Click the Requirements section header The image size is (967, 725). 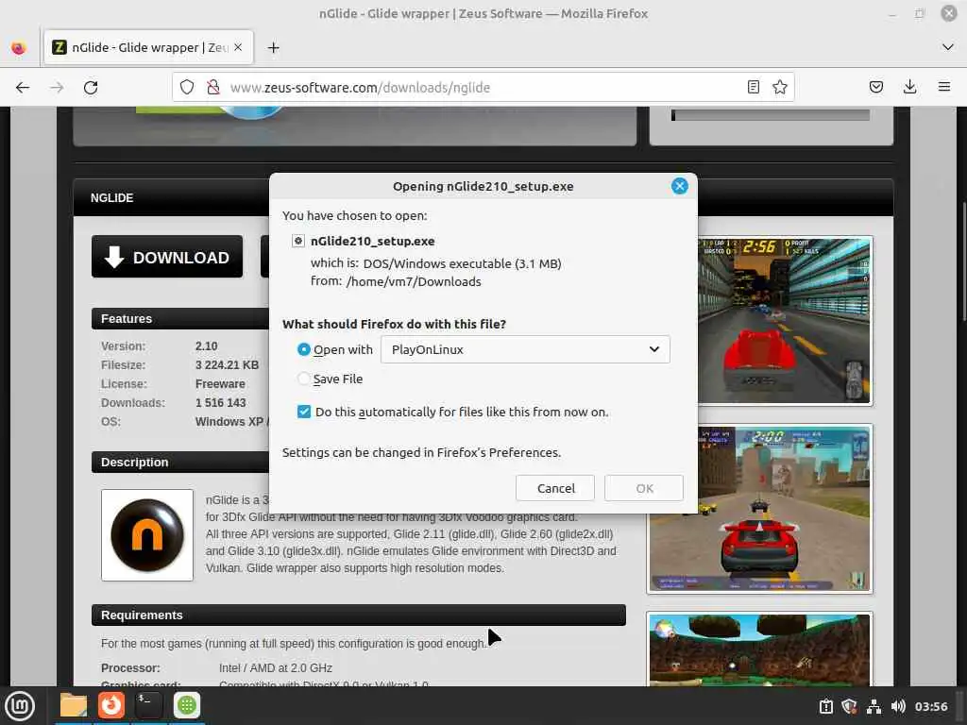pyautogui.click(x=358, y=615)
